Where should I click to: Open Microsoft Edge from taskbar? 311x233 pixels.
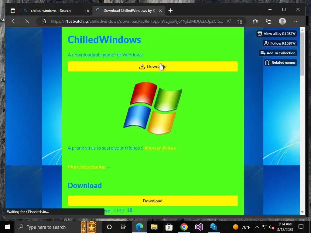point(139,227)
